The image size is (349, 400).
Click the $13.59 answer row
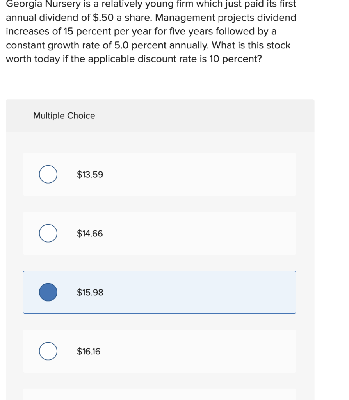[159, 174]
